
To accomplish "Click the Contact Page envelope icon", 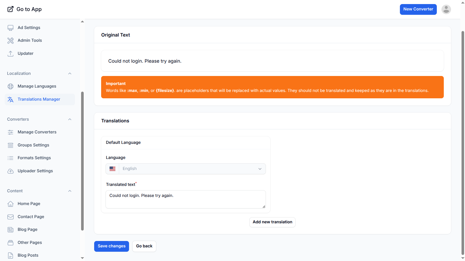I will click(10, 217).
